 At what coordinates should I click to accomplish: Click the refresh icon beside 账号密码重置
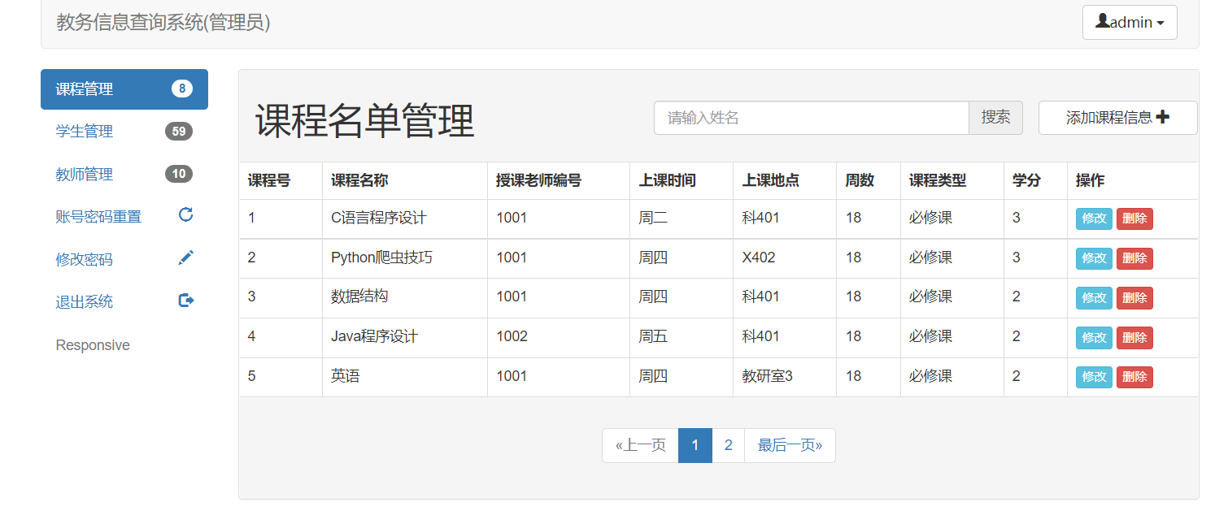pyautogui.click(x=185, y=215)
